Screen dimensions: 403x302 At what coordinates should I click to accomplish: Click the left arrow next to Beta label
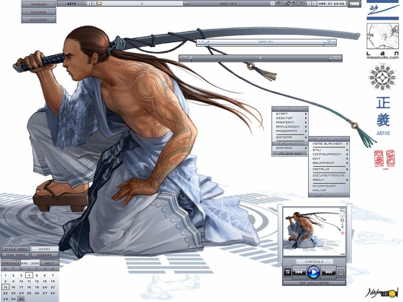89,4
